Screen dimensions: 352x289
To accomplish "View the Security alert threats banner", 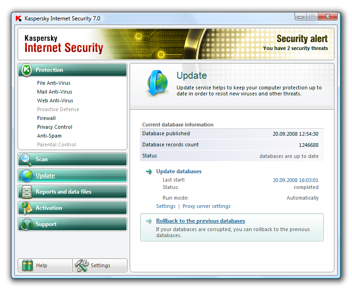I will (x=295, y=43).
